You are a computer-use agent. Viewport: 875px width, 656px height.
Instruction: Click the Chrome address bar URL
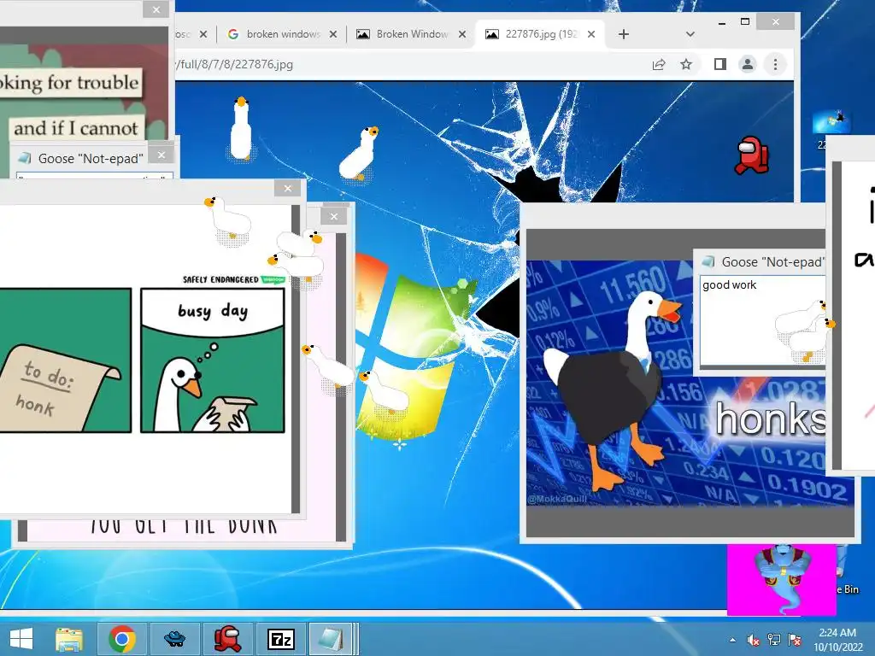(x=234, y=64)
